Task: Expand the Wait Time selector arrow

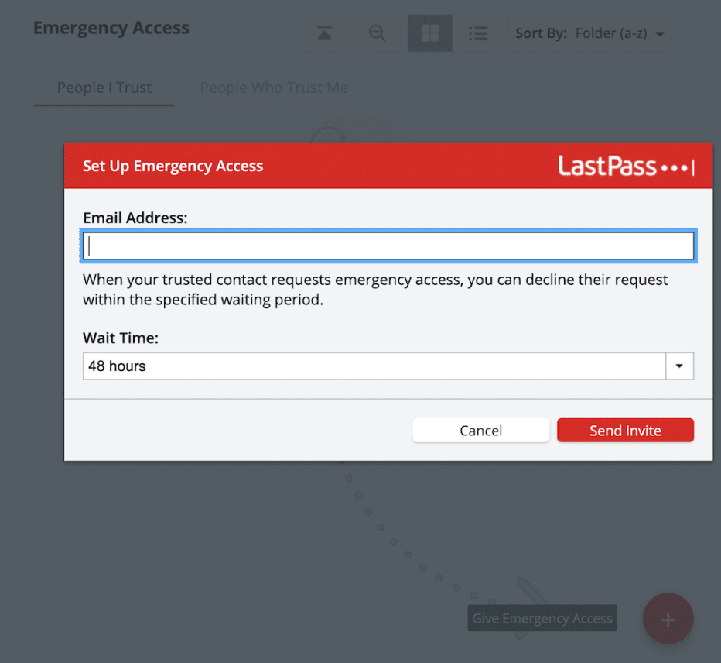Action: click(679, 366)
